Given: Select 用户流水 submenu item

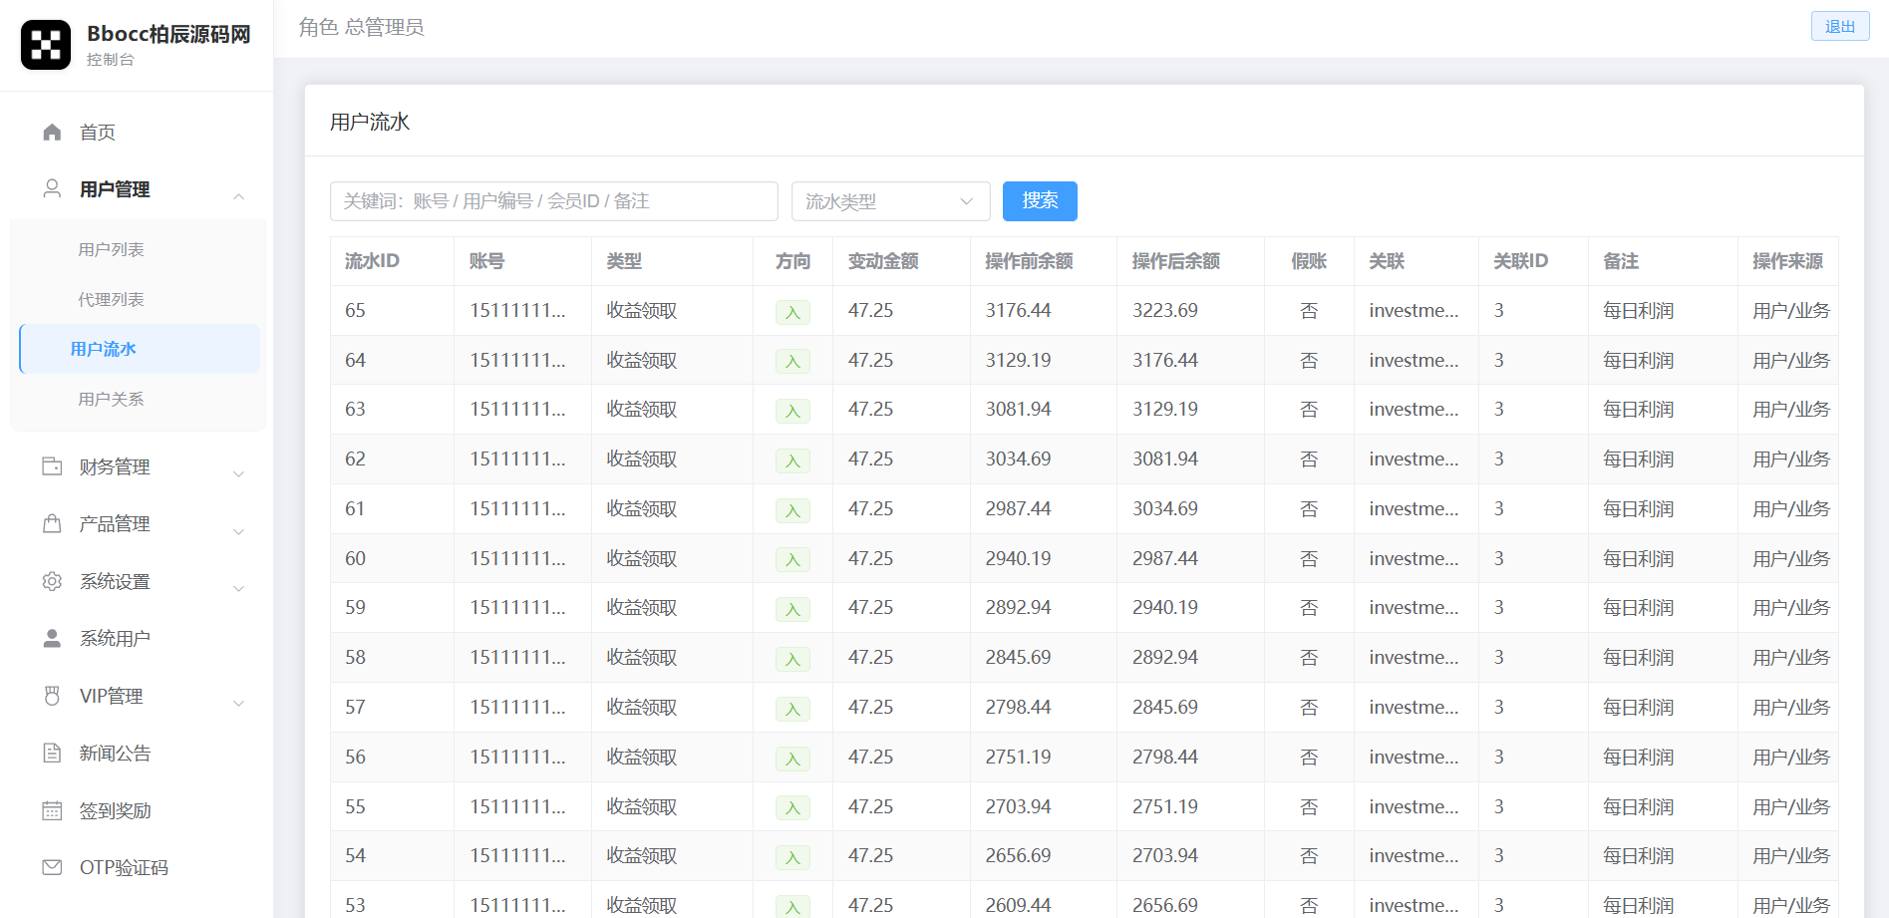Looking at the screenshot, I should coord(140,349).
